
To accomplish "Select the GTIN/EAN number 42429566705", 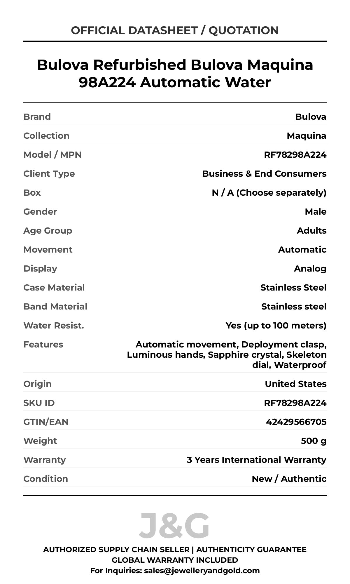I will tap(296, 422).
